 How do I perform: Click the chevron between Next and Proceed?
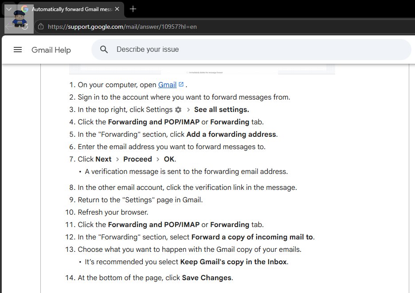[117, 159]
